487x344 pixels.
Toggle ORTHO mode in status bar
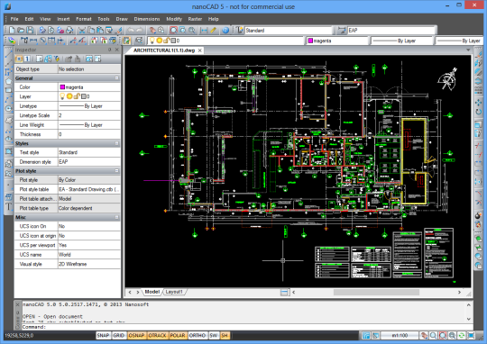point(198,335)
